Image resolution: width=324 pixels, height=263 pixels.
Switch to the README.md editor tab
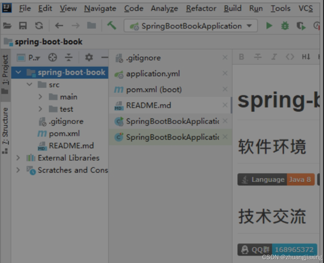pyautogui.click(x=170, y=105)
